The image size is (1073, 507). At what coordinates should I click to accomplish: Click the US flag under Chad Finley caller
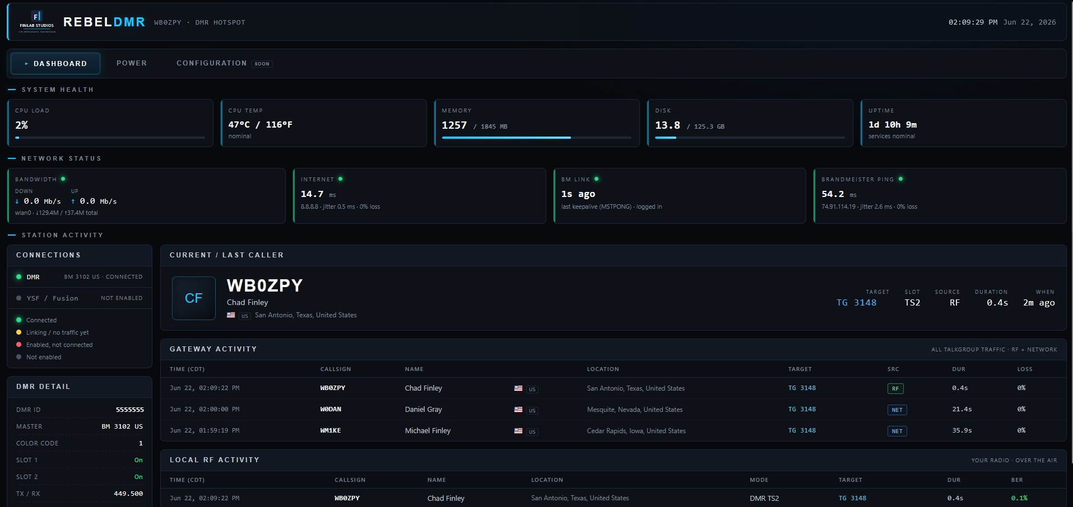[x=231, y=315]
